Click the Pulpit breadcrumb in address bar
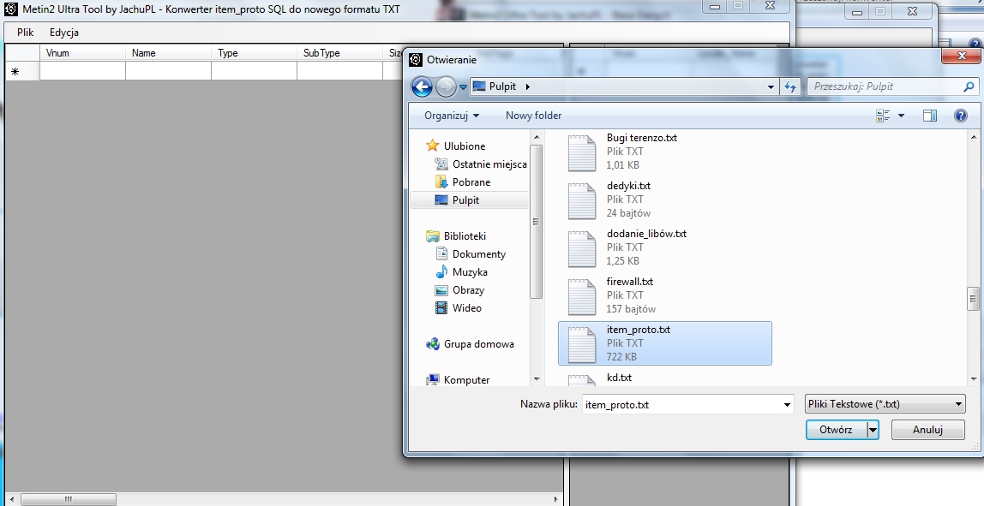The height and width of the screenshot is (506, 984). (502, 86)
